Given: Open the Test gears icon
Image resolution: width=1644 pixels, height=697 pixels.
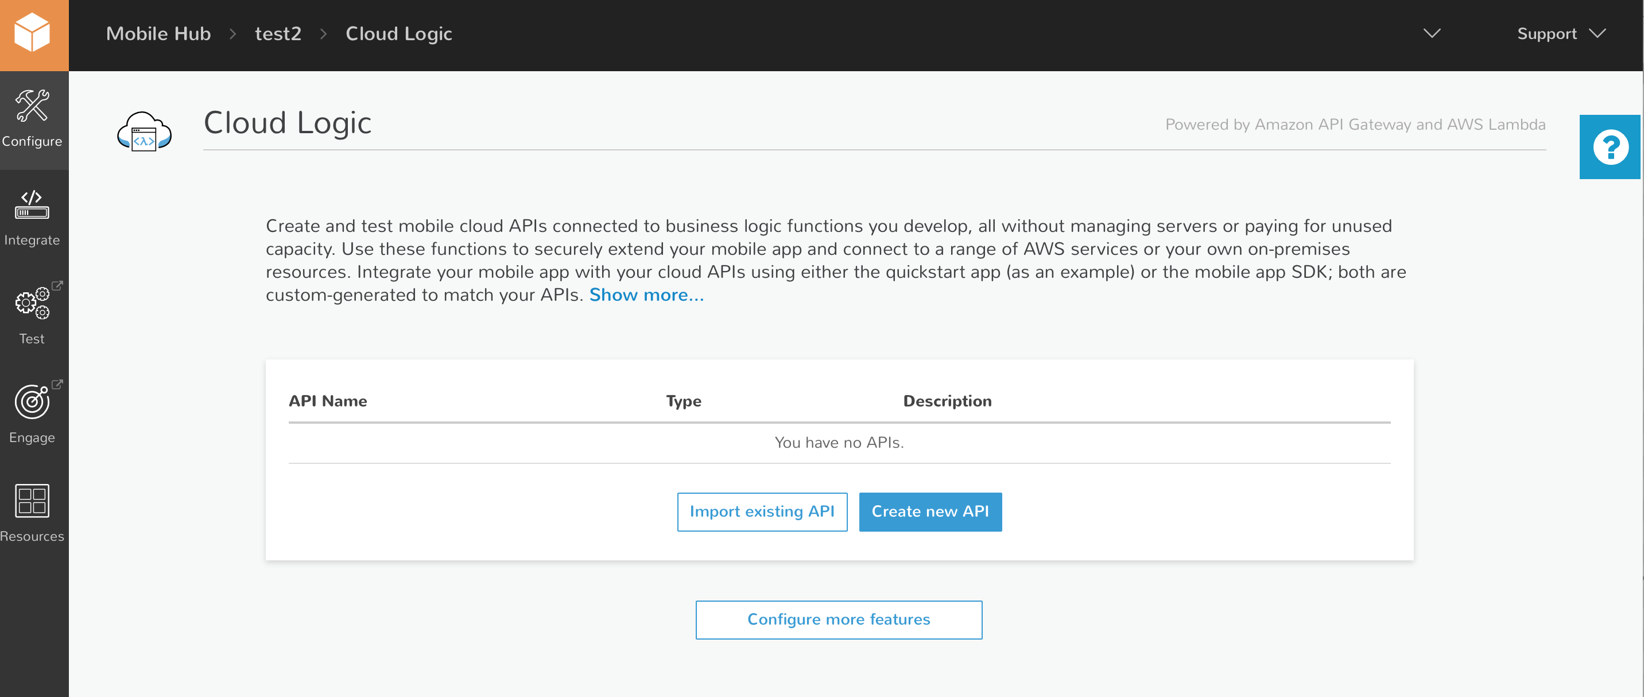Looking at the screenshot, I should point(33,303).
